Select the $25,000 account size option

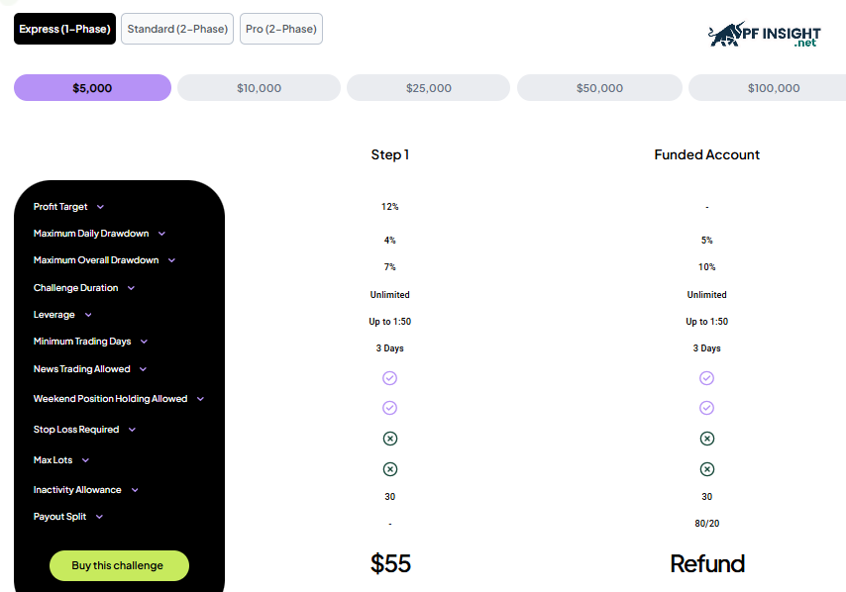(x=428, y=88)
